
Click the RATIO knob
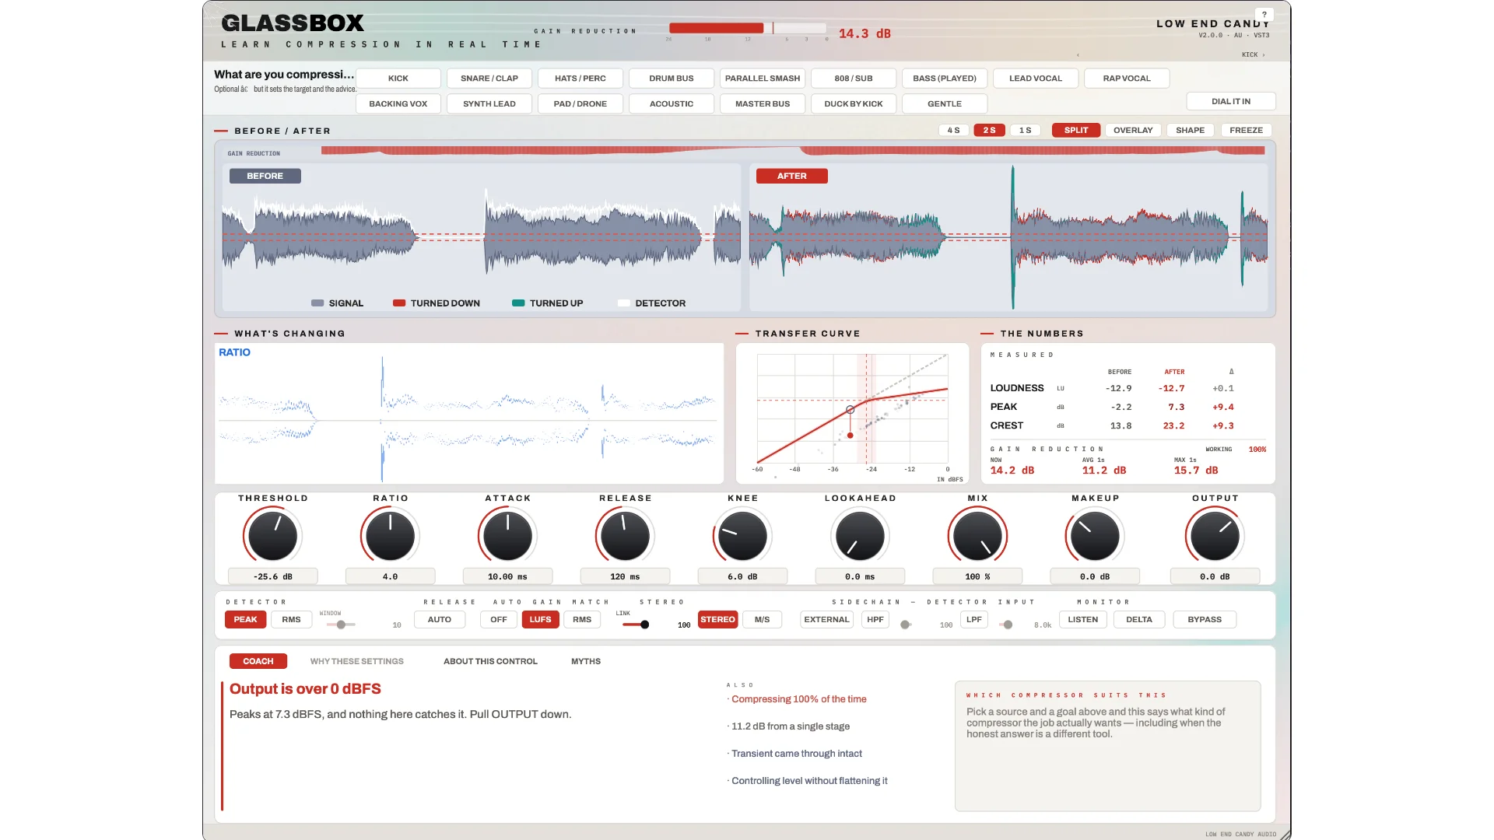pos(391,536)
